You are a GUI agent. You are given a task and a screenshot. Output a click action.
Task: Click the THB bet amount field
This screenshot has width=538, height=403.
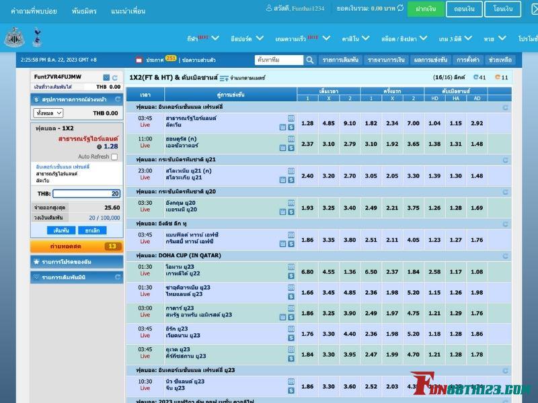[x=87, y=193]
